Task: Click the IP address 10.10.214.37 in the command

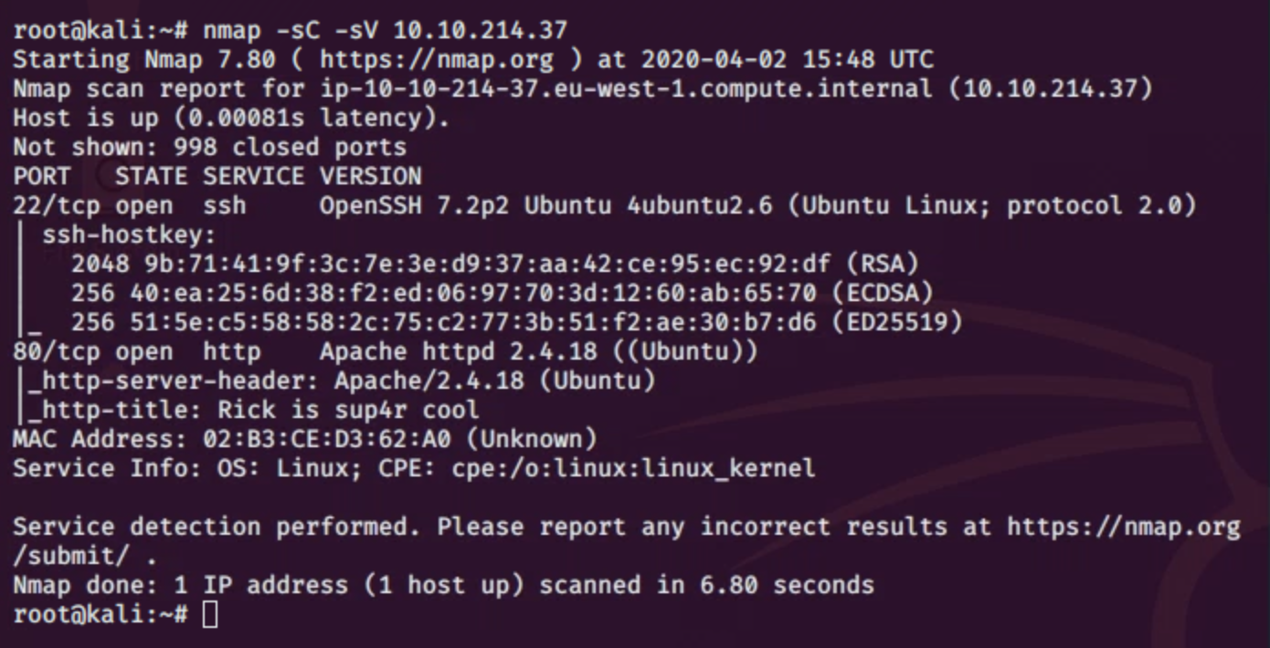Action: click(x=480, y=30)
